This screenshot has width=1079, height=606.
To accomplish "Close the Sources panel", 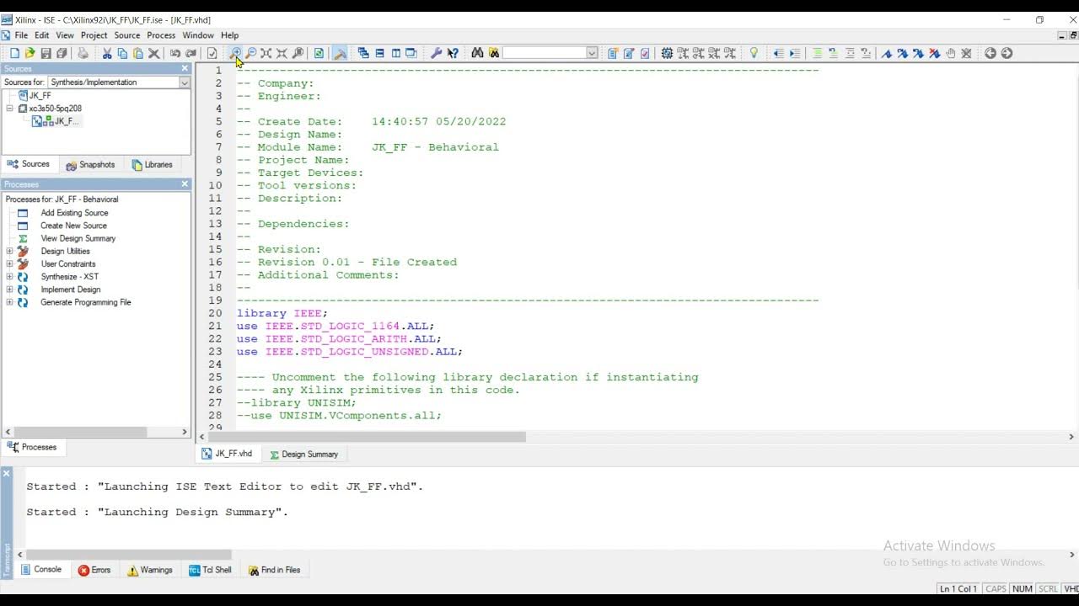I will tap(185, 69).
